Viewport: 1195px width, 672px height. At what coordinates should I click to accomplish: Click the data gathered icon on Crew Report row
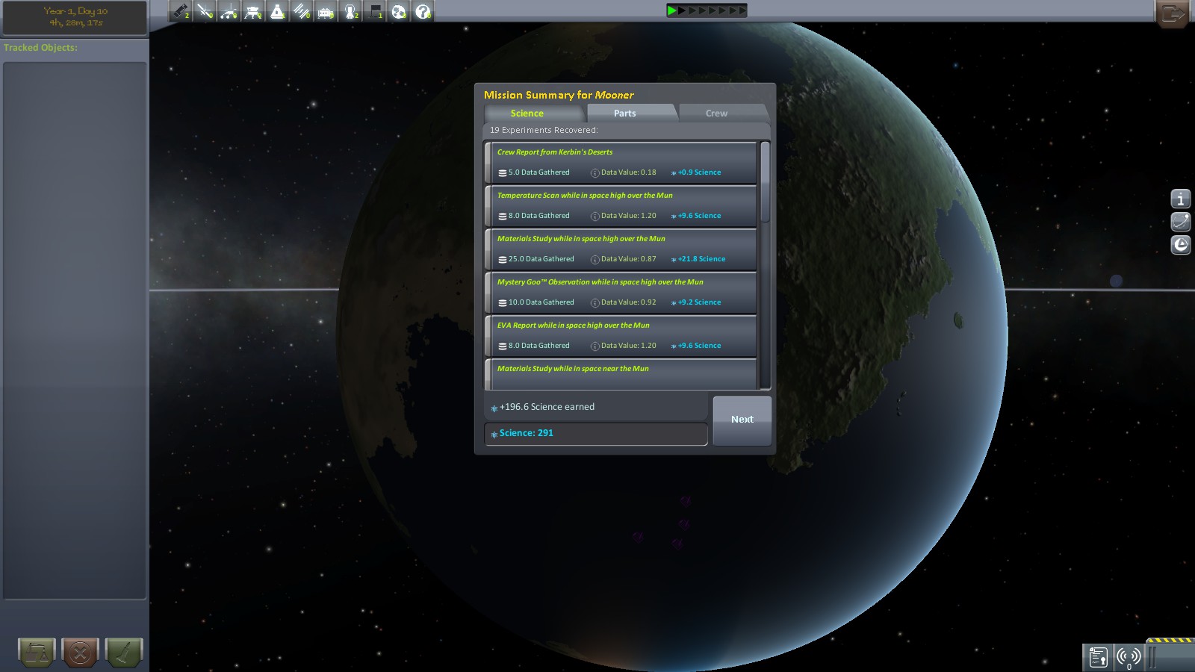(503, 172)
